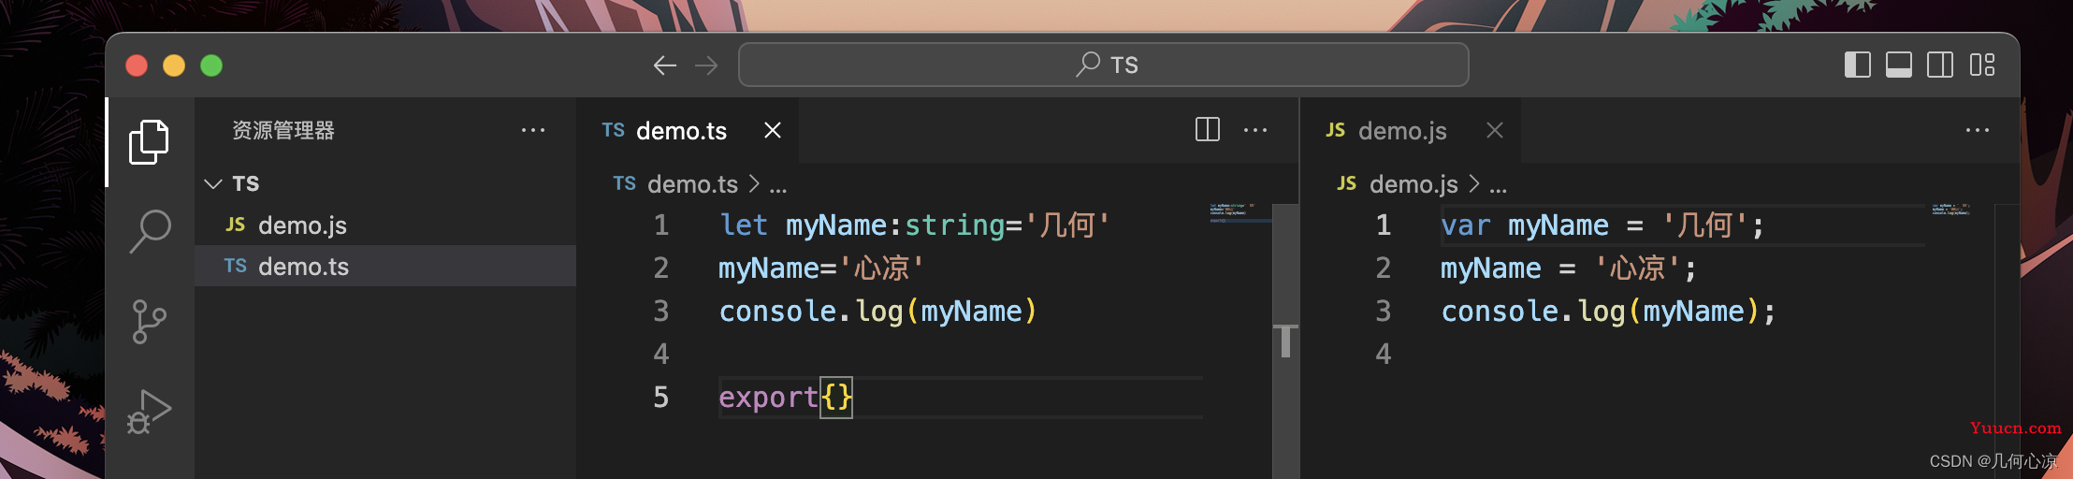Open more actions for left editor group
The image size is (2073, 479).
pos(1255,130)
